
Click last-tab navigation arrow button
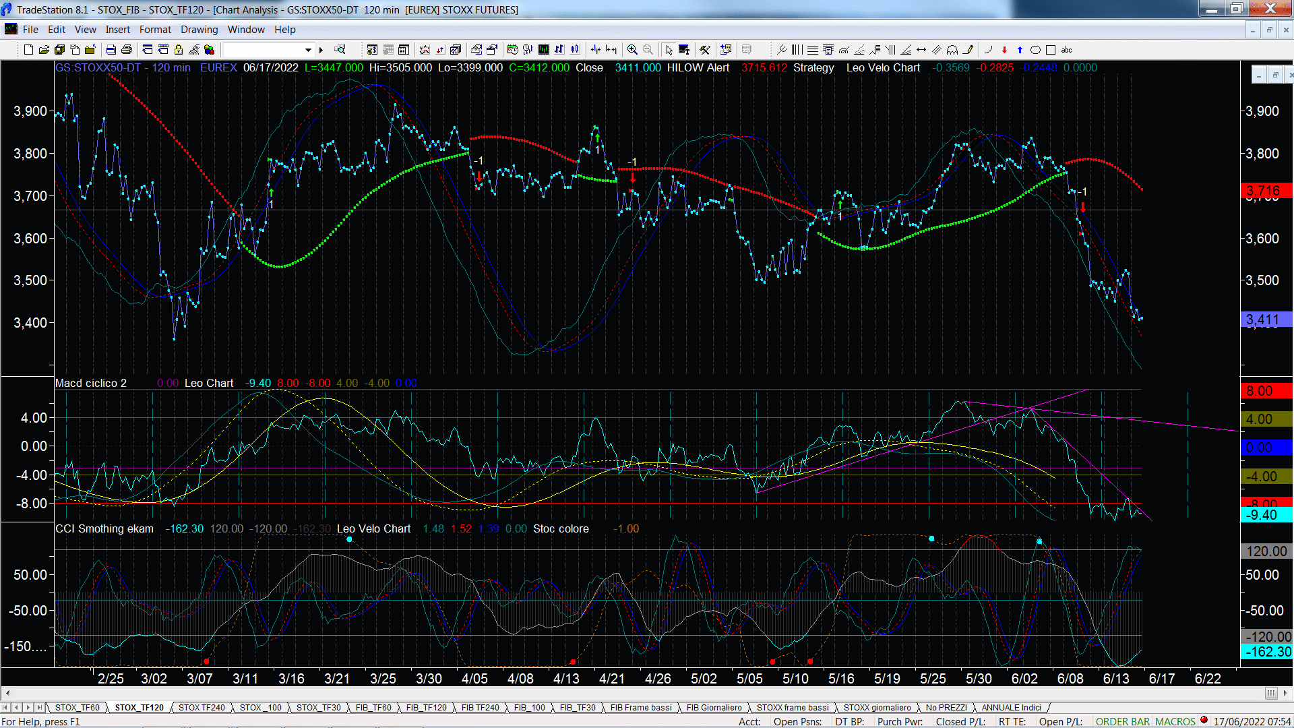tap(40, 708)
